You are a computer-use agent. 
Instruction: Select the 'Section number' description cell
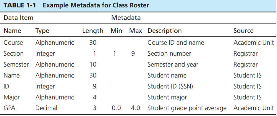coord(169,54)
